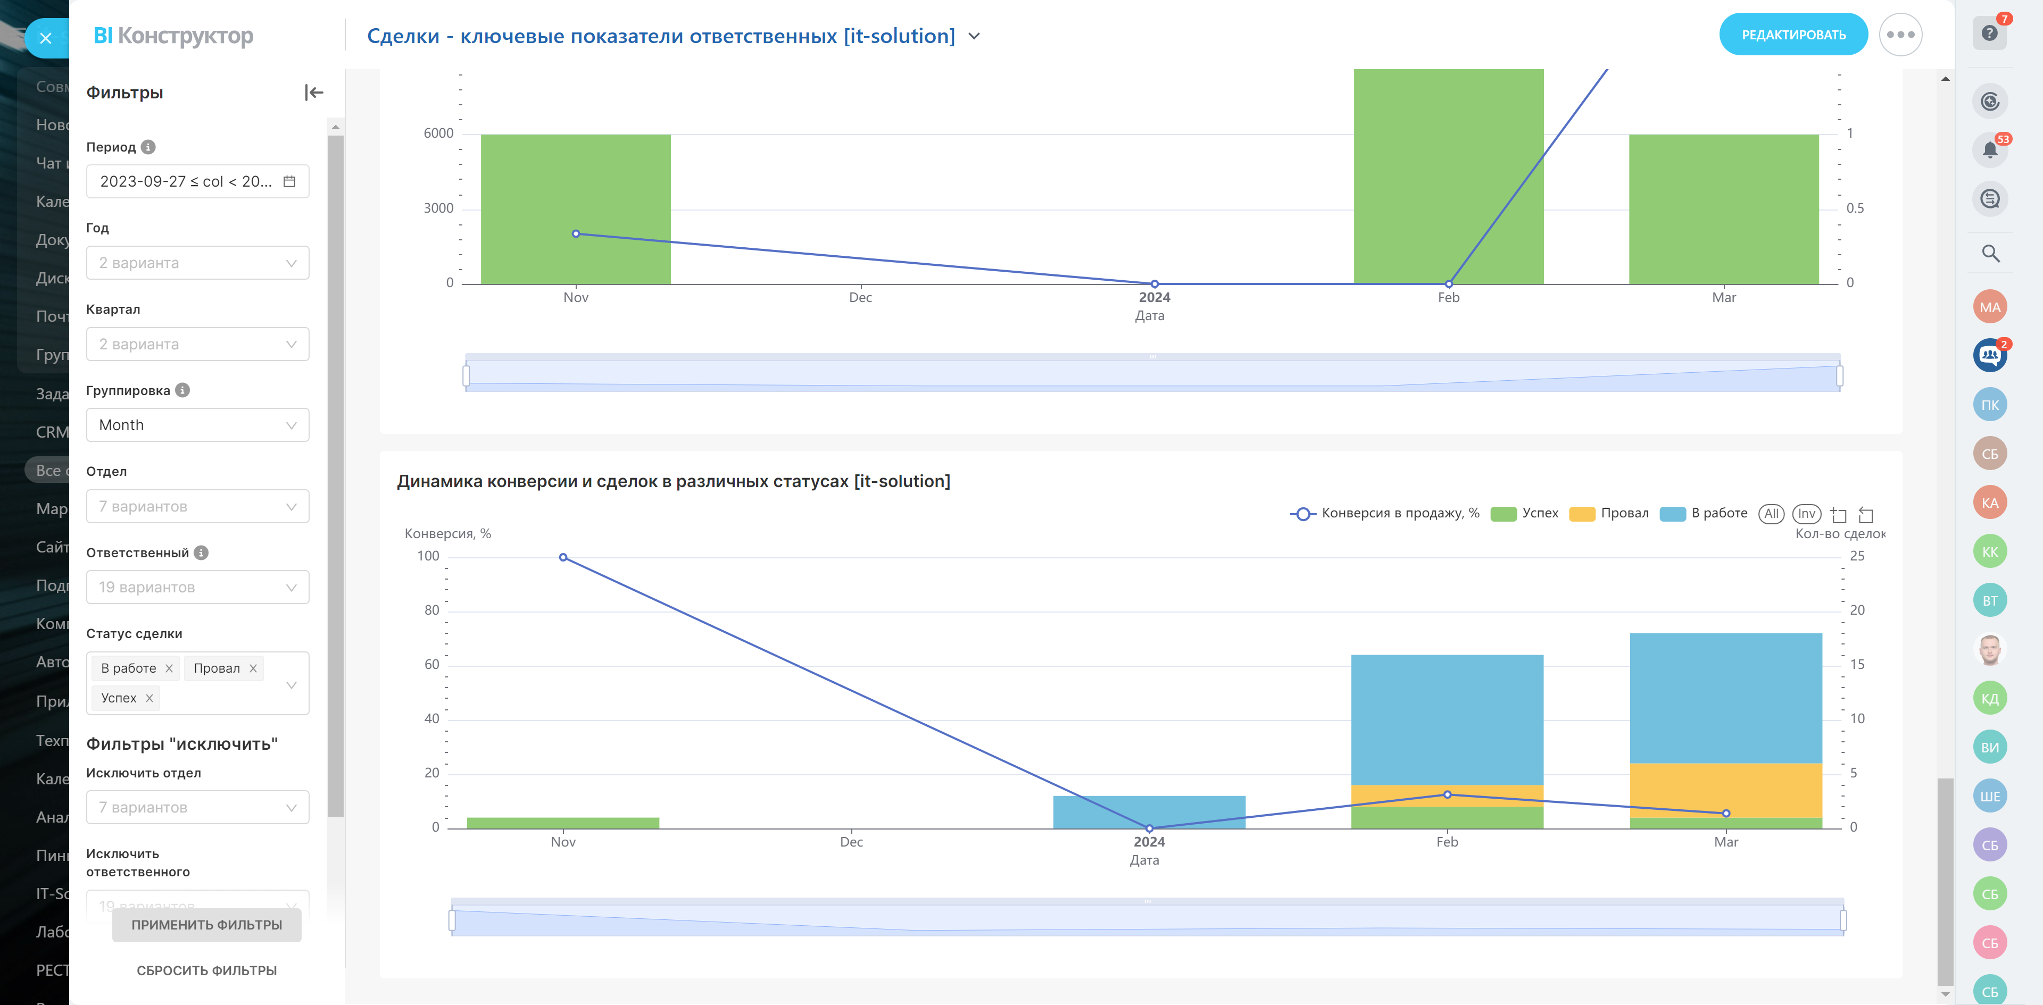Click the restore zoom icon in chart legend
The height and width of the screenshot is (1005, 2043).
pos(1866,514)
